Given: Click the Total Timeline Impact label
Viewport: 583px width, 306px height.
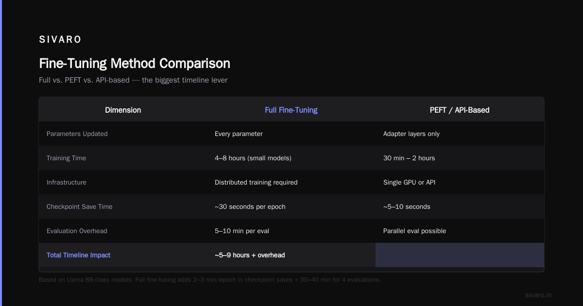Looking at the screenshot, I should point(79,255).
